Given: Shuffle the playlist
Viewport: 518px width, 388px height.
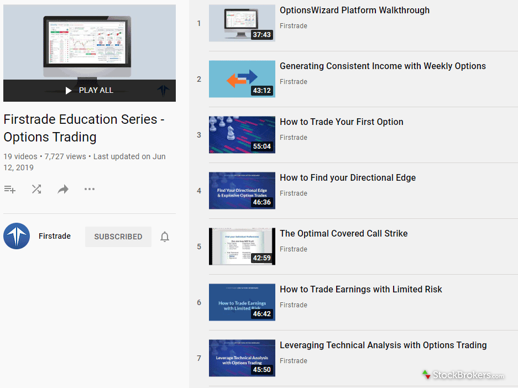Looking at the screenshot, I should point(36,190).
